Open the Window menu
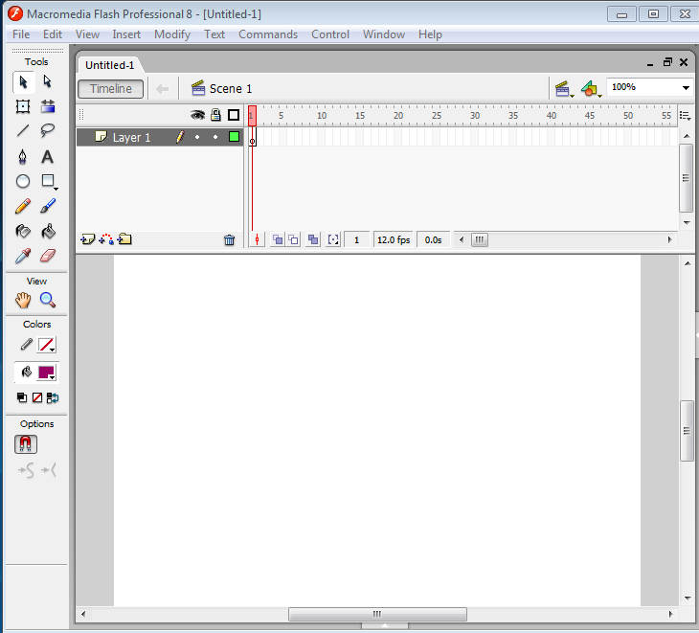The height and width of the screenshot is (633, 699). click(384, 34)
